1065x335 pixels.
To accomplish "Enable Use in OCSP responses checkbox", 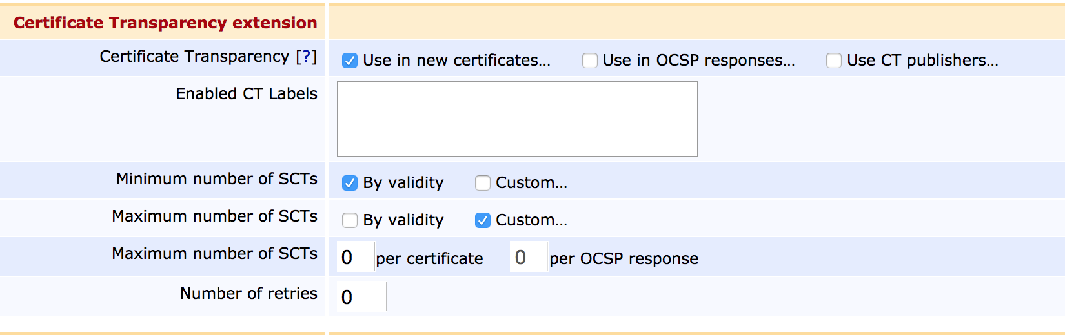I will (x=590, y=61).
